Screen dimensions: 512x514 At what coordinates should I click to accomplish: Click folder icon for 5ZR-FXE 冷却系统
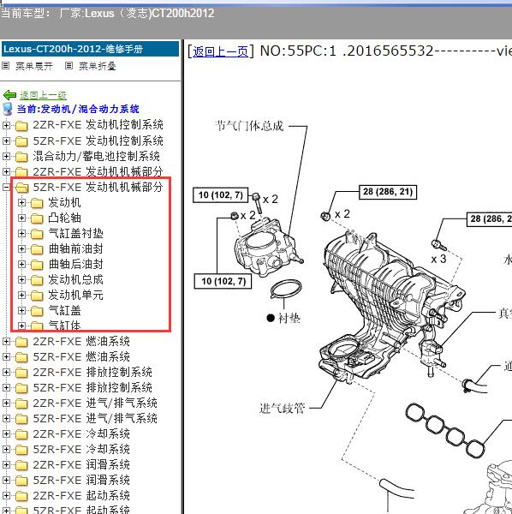21,450
